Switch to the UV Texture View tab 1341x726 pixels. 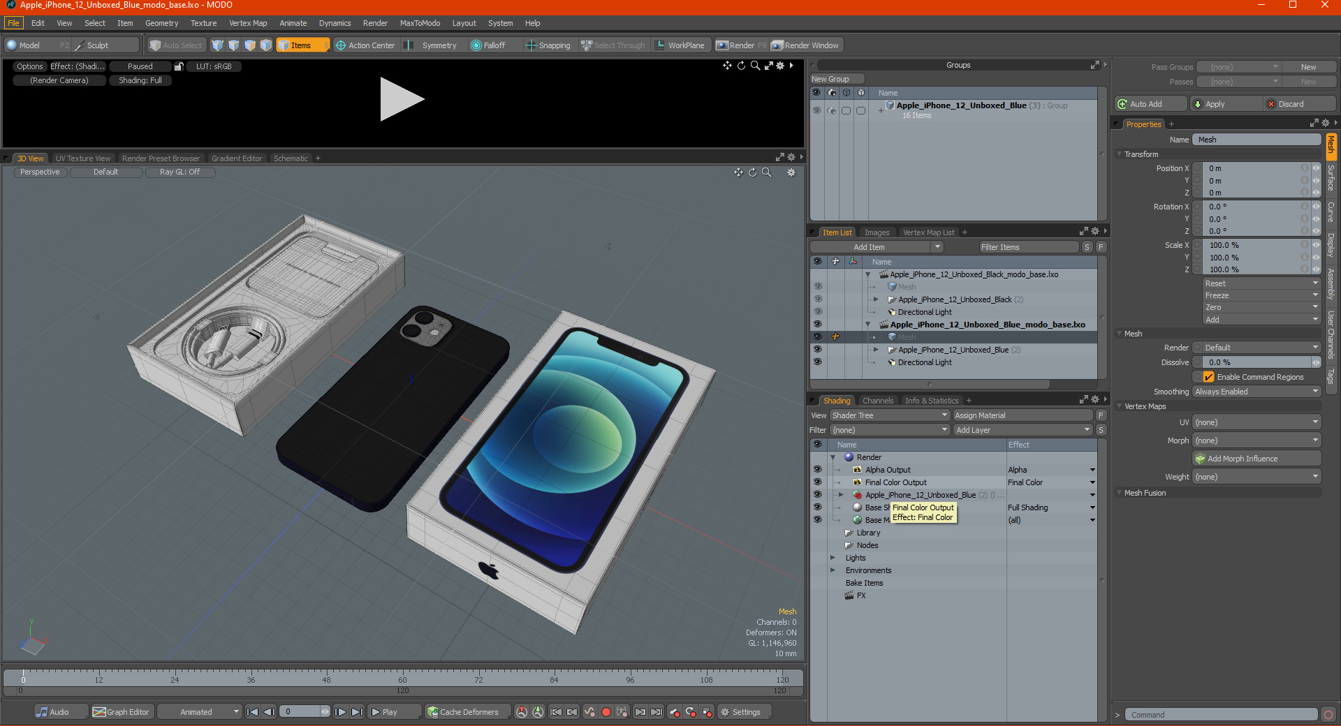click(x=83, y=158)
